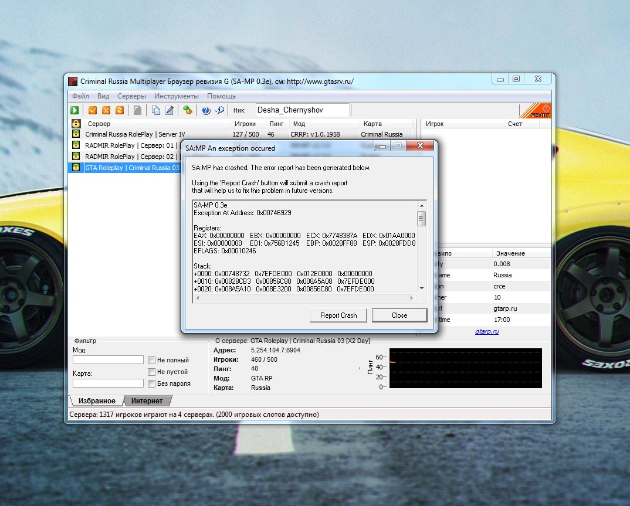The width and height of the screenshot is (630, 506).
Task: Open the Помощь menu
Action: [x=221, y=96]
